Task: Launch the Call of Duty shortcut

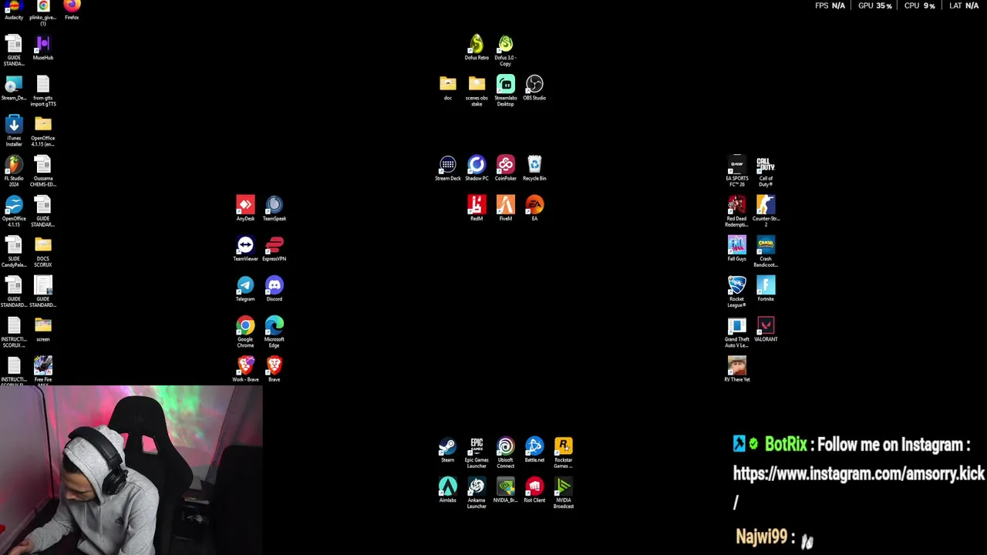Action: [x=766, y=171]
